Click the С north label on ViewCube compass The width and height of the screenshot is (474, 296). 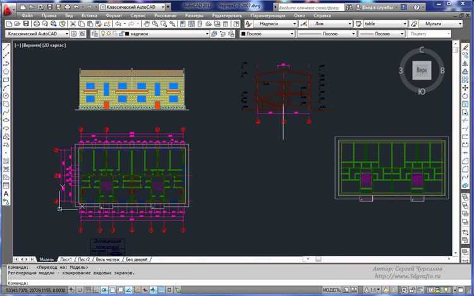coord(422,50)
